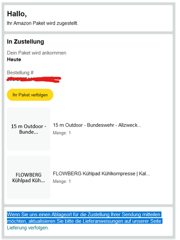Click Menge: 1 under the FLOWBERG item

click(x=62, y=181)
